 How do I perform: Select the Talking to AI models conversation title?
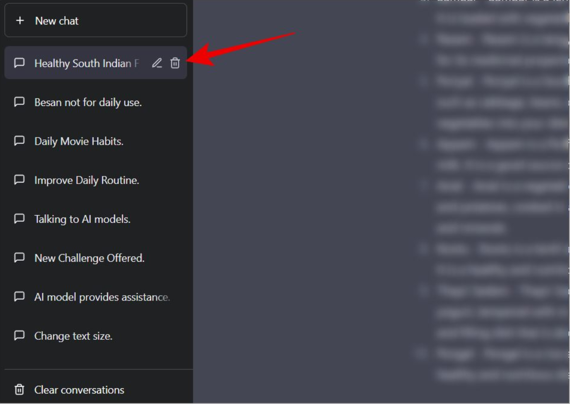click(82, 219)
